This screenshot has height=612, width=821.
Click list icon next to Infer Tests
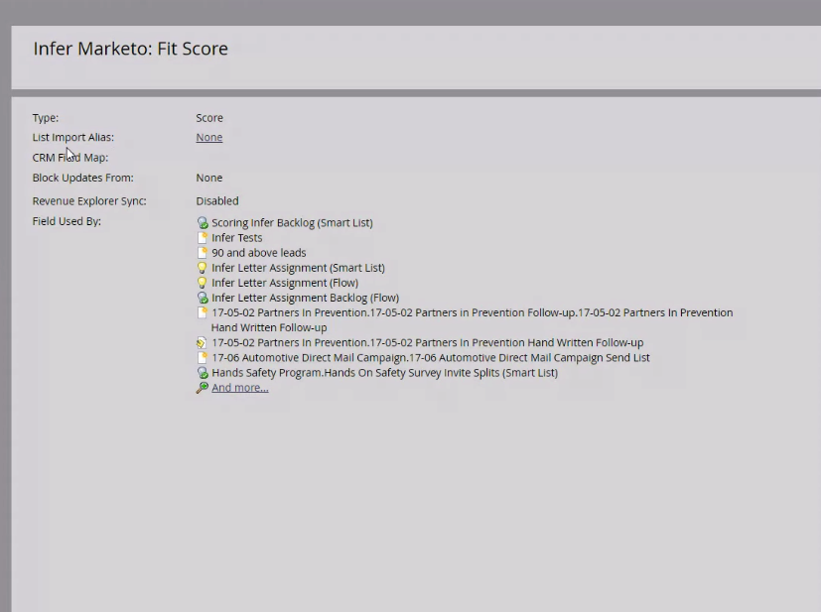point(203,238)
